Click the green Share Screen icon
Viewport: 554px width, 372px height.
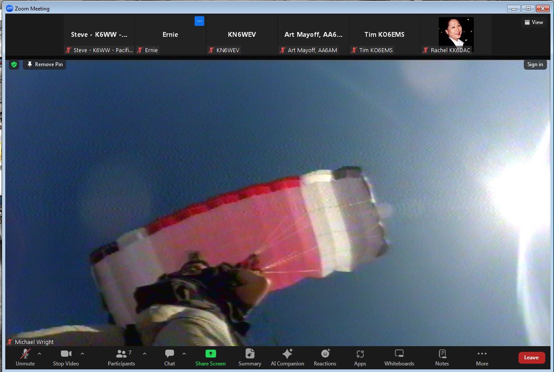point(210,354)
